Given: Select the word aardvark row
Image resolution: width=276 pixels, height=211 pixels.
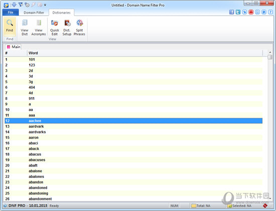Looking at the screenshot, I should pyautogui.click(x=133, y=126).
